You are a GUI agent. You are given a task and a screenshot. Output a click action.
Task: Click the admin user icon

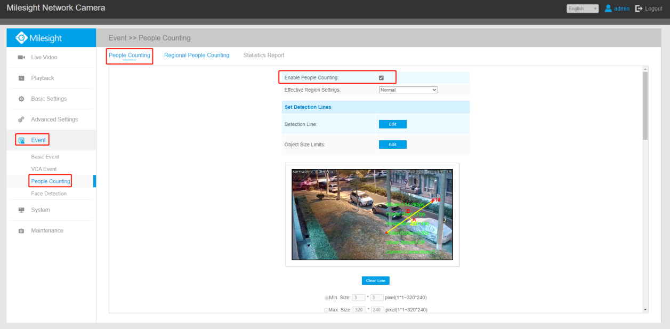[x=608, y=9]
